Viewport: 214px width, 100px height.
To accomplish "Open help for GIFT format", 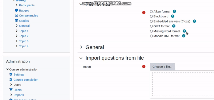I will click(x=174, y=26).
